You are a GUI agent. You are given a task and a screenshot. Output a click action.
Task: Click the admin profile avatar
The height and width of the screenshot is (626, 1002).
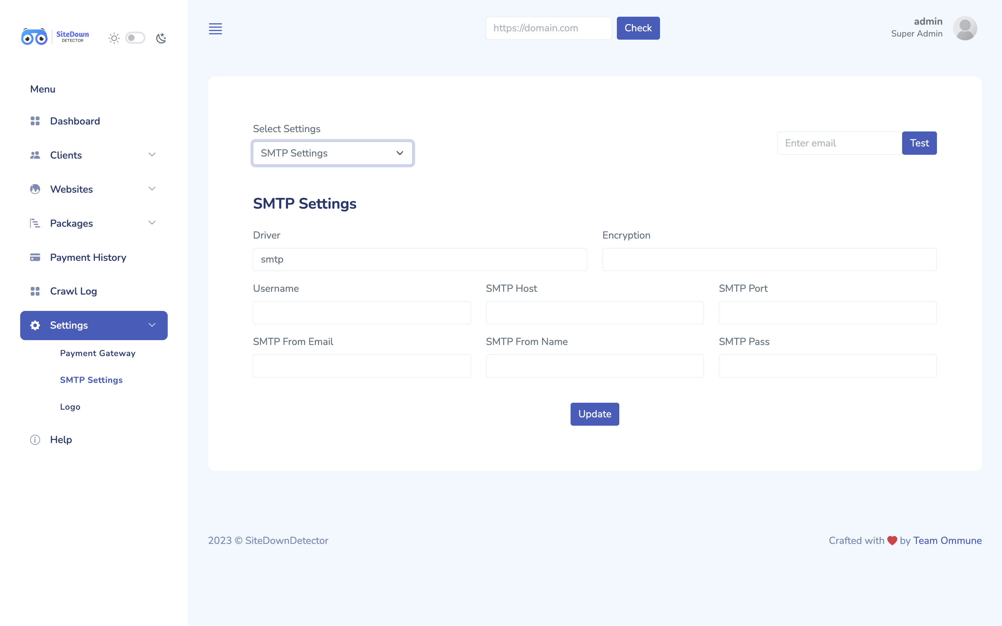(x=964, y=28)
